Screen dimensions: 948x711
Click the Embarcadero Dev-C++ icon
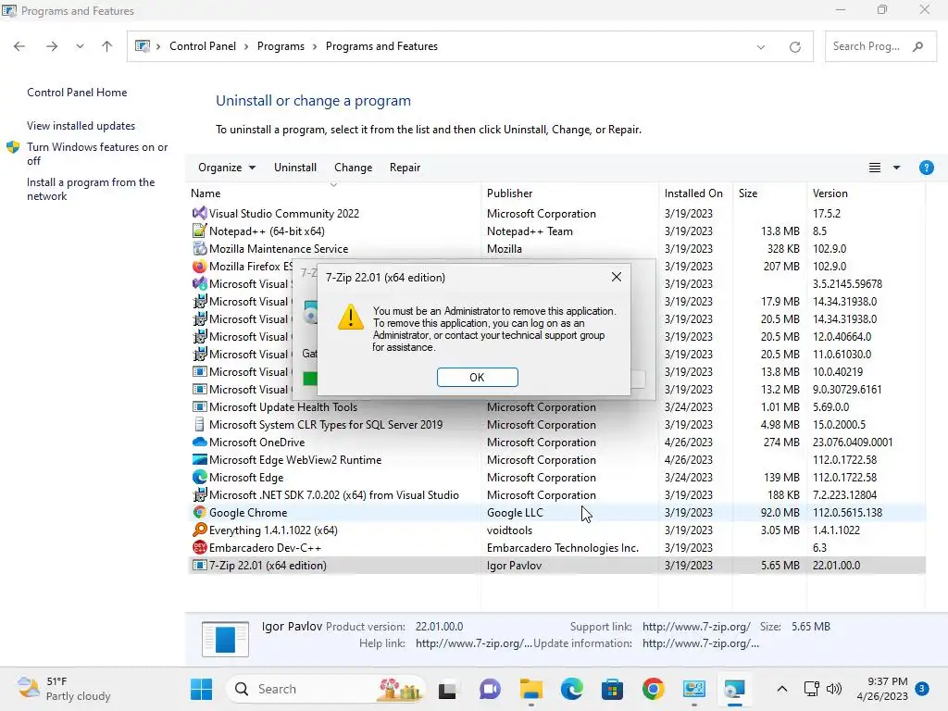199,547
